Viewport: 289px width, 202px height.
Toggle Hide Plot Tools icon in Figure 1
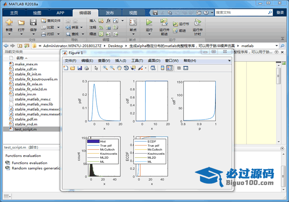[179, 68]
